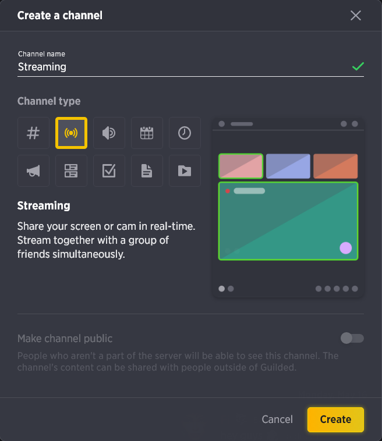Click the blue stream thumbnail in preview
382x441 pixels.
tap(288, 166)
